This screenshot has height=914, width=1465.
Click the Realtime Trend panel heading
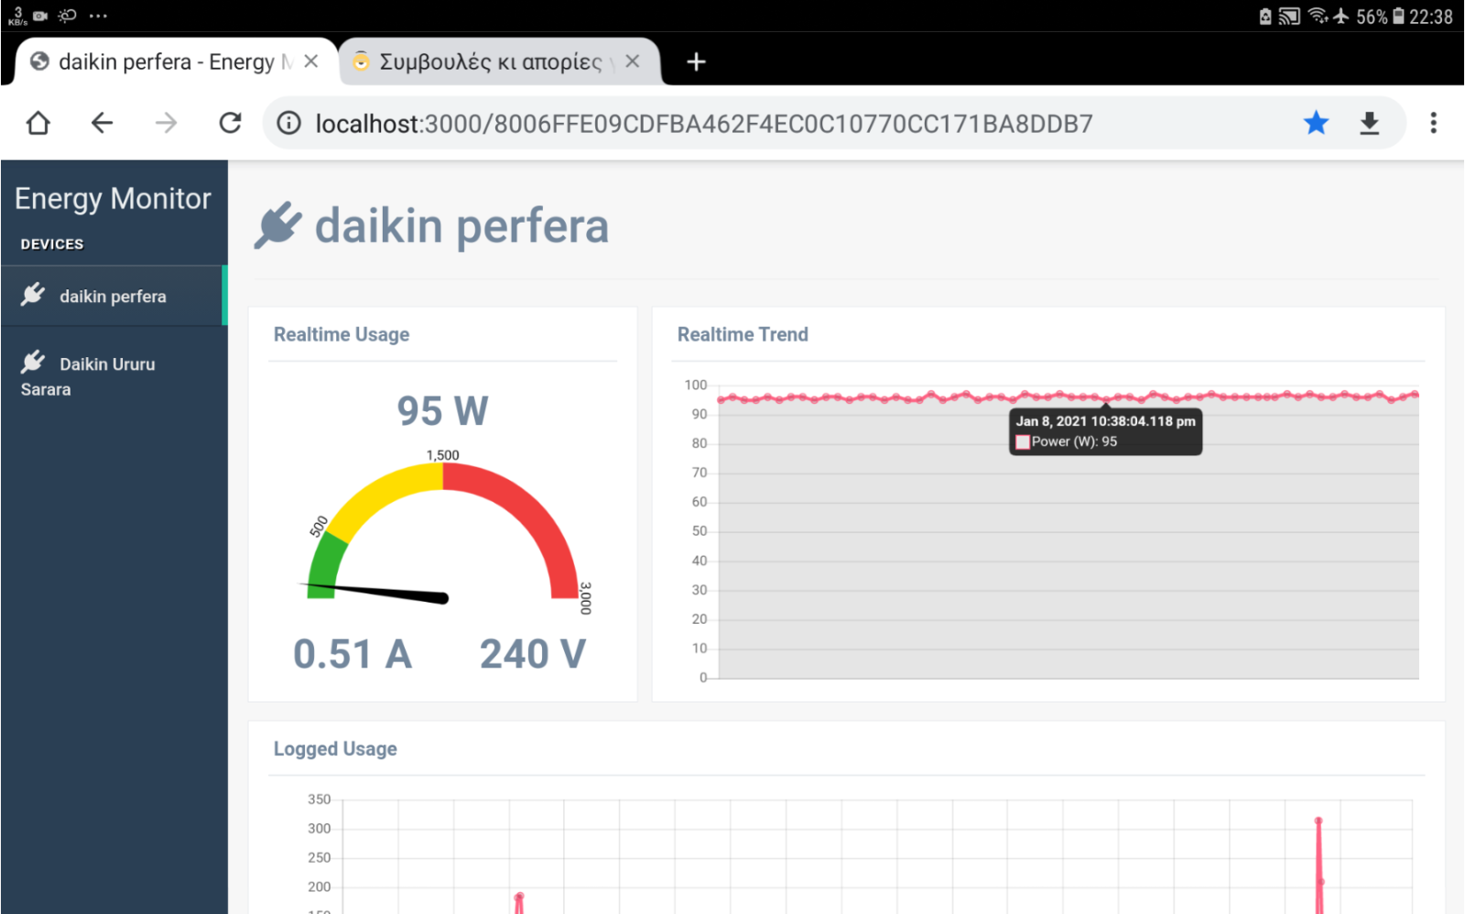point(743,334)
